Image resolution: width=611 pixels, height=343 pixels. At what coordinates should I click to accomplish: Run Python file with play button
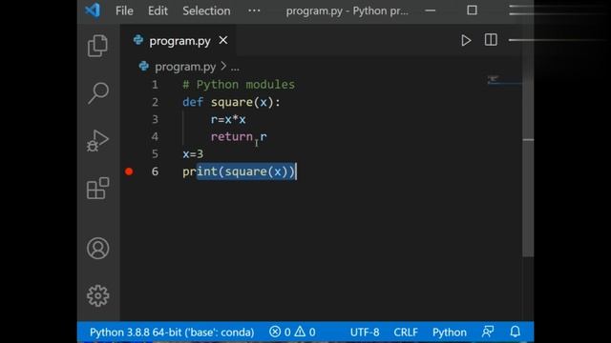pyautogui.click(x=466, y=40)
